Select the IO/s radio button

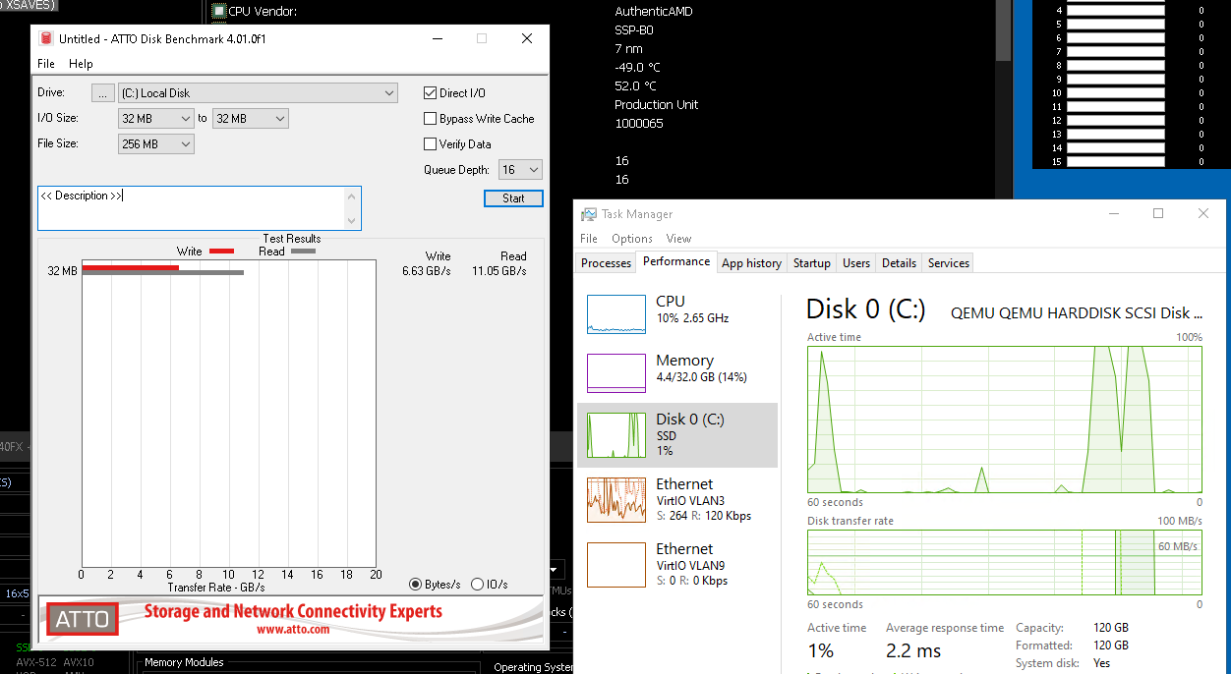(x=478, y=585)
